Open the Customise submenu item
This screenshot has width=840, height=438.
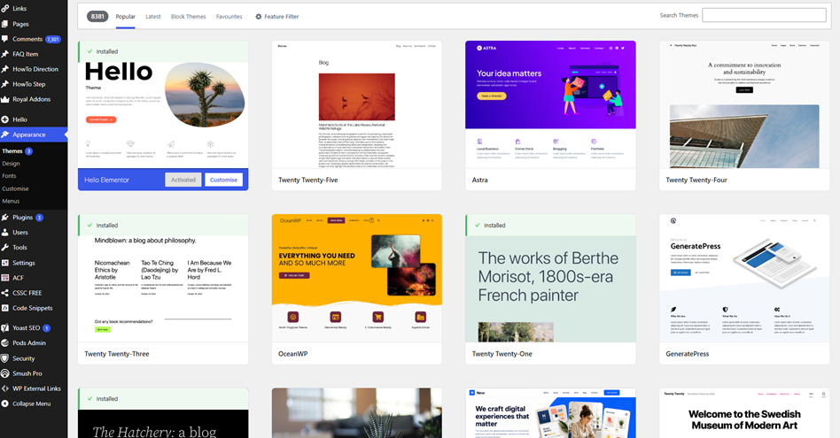click(x=16, y=188)
